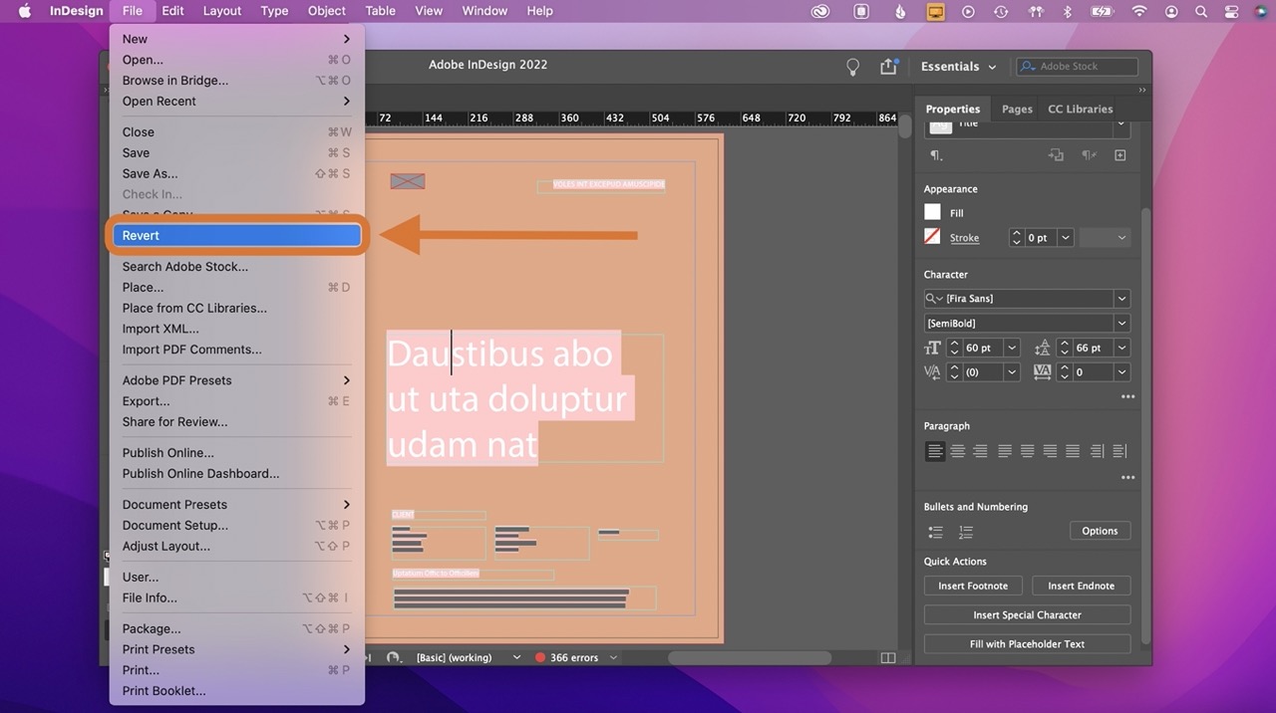This screenshot has width=1276, height=713.
Task: Click the font size TT icon
Action: point(932,348)
